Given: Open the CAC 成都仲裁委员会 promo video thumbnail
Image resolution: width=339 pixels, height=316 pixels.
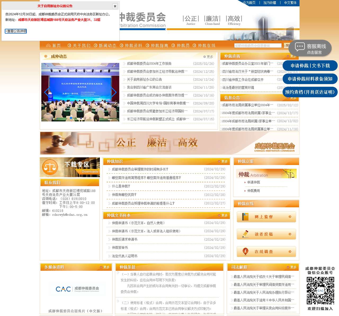Looking at the screenshot, I should click(77, 289).
